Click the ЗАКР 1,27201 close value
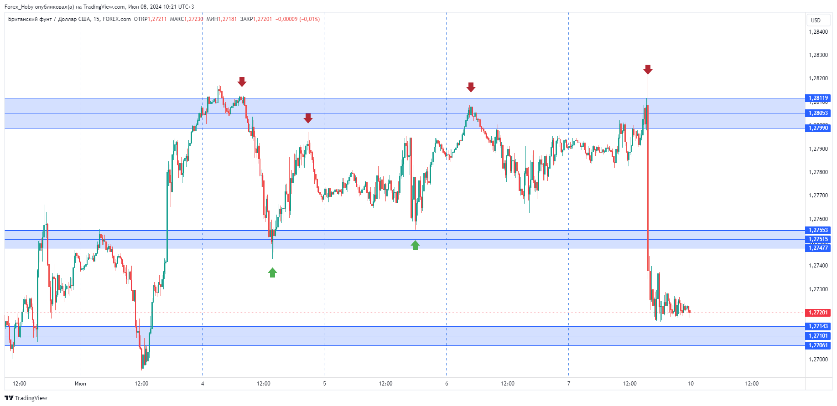This screenshot has width=837, height=406. pyautogui.click(x=256, y=19)
